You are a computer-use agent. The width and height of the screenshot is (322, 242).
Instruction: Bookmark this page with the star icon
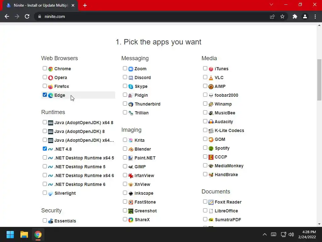pos(282,16)
